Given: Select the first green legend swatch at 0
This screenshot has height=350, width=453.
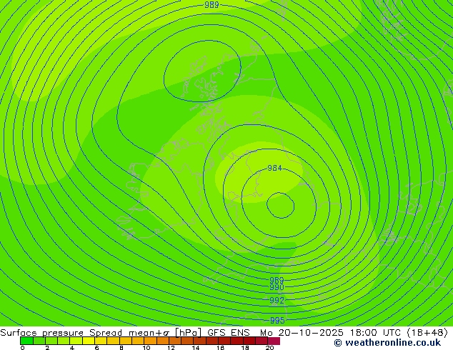Looking at the screenshot, I should click(x=27, y=341).
